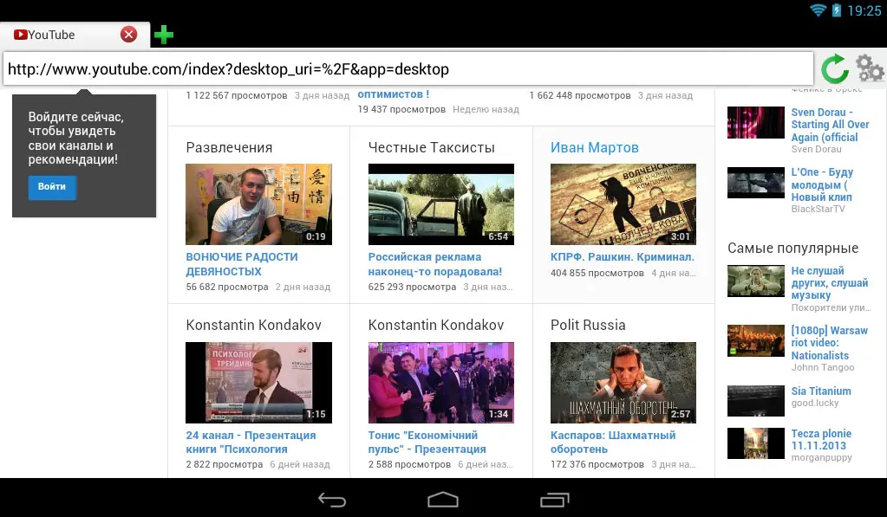The width and height of the screenshot is (887, 517).
Task: Open the КПРФ. Рашкин video thumbnail
Action: (x=623, y=204)
